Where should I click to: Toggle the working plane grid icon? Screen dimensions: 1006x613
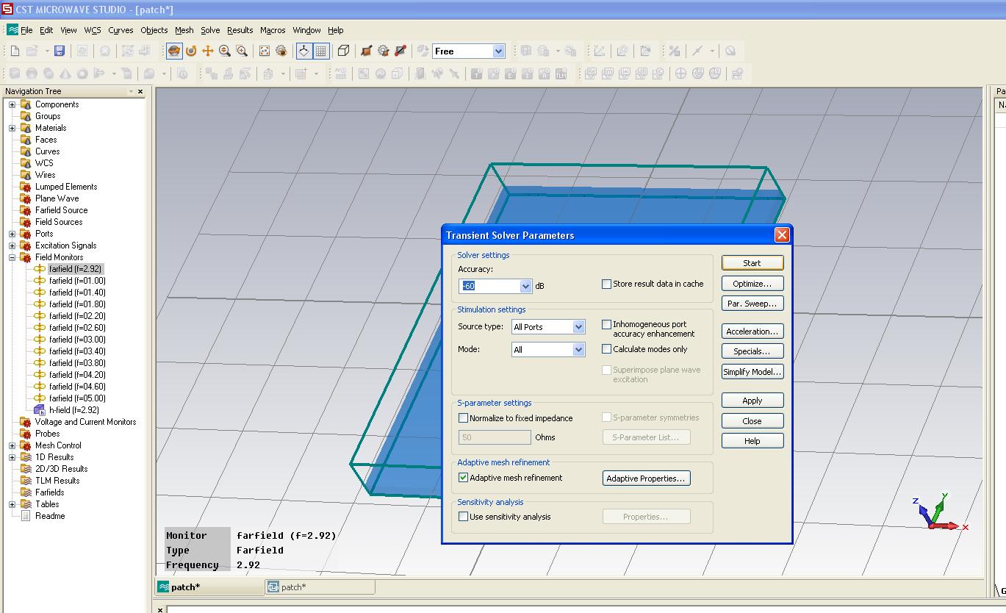[321, 51]
